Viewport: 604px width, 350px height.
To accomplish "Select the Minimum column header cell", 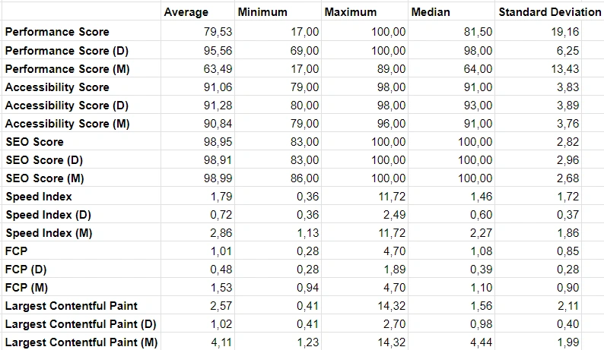I will click(x=278, y=12).
